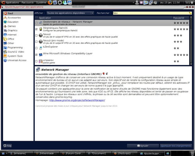The width and height of the screenshot is (195, 156).
Task: Click the network monitors tray icon
Action: (x=151, y=2)
